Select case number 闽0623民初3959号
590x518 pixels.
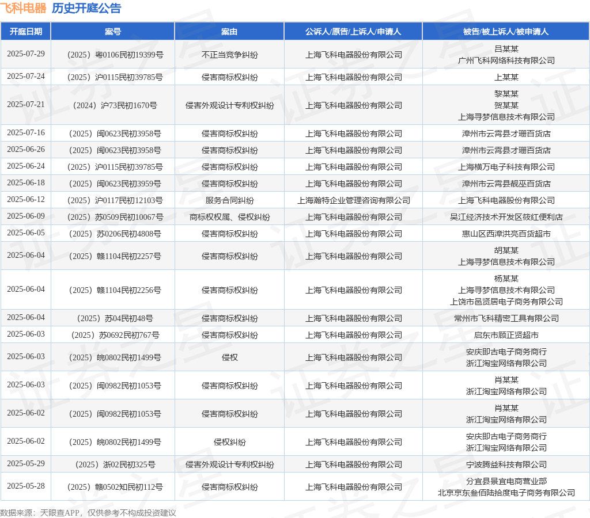(x=115, y=184)
